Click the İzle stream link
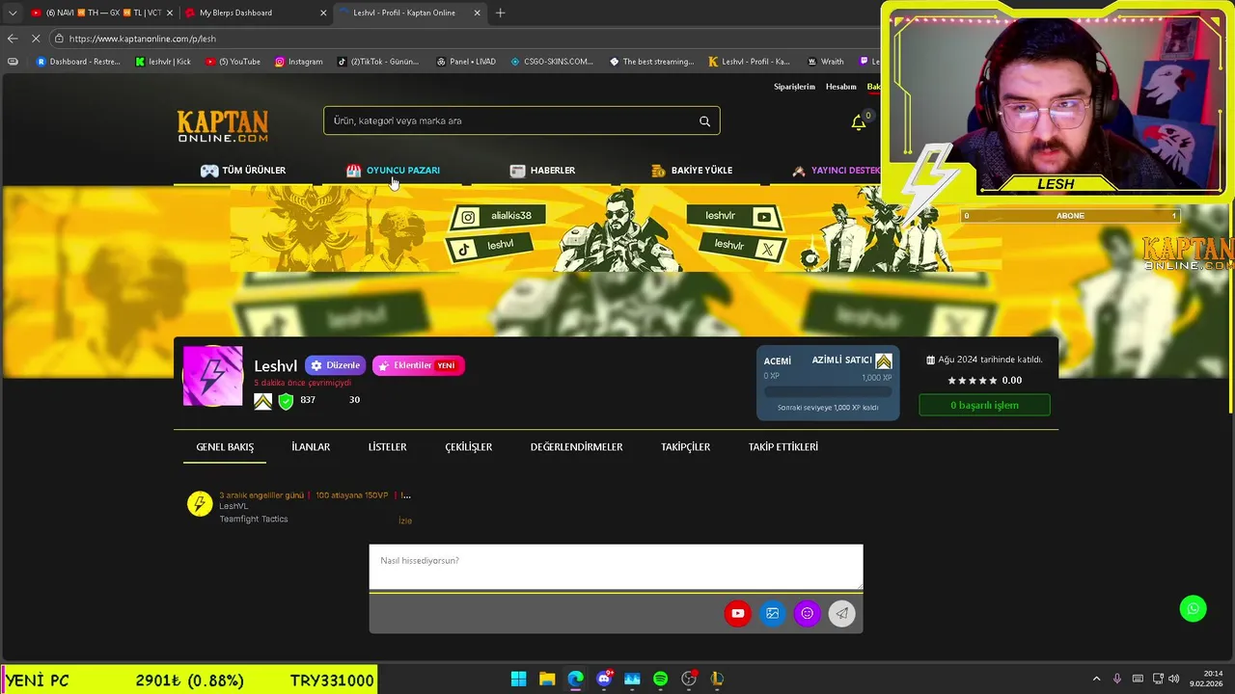 tap(405, 520)
